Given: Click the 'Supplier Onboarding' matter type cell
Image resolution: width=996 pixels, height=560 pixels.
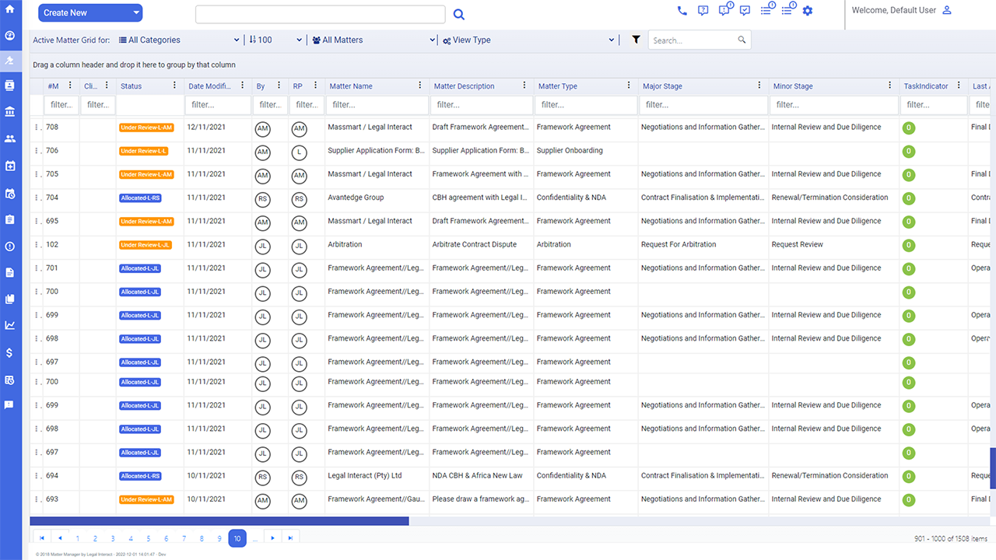Looking at the screenshot, I should [x=570, y=151].
